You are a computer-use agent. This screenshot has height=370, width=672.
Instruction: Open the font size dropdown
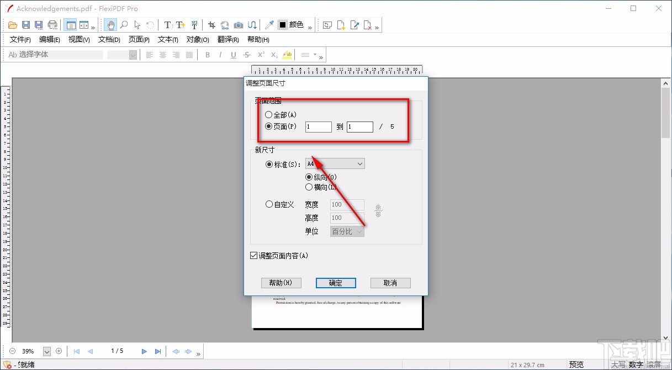[133, 55]
